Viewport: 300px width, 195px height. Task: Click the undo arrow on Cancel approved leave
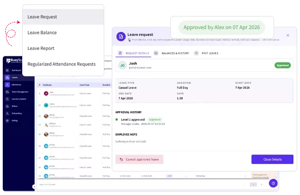click(x=121, y=160)
